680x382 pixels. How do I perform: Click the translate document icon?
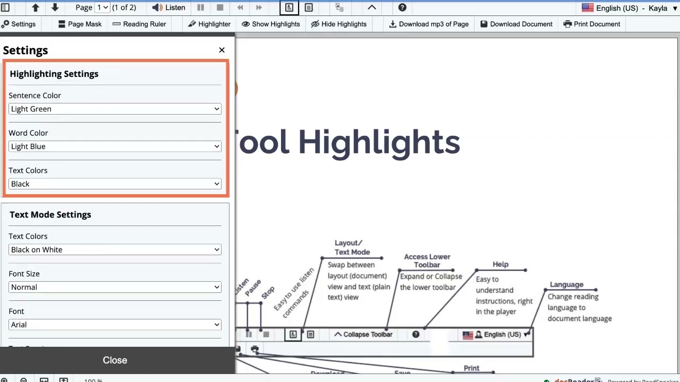point(339,7)
